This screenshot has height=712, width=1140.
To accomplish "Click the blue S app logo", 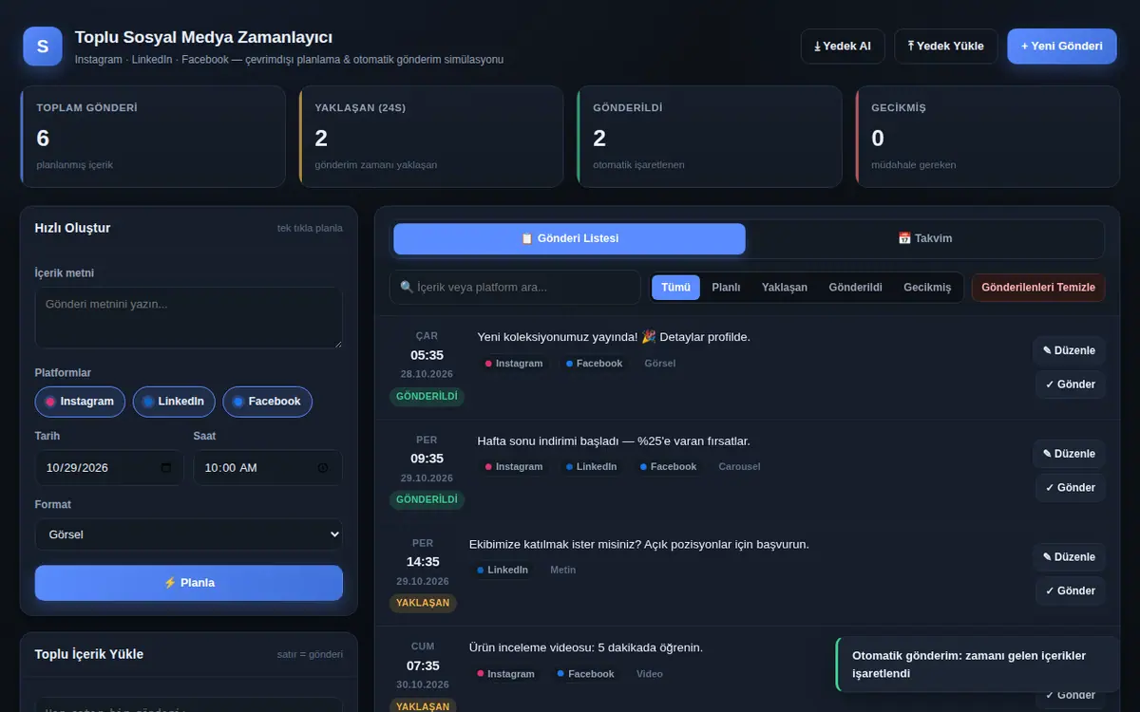I will [42, 46].
